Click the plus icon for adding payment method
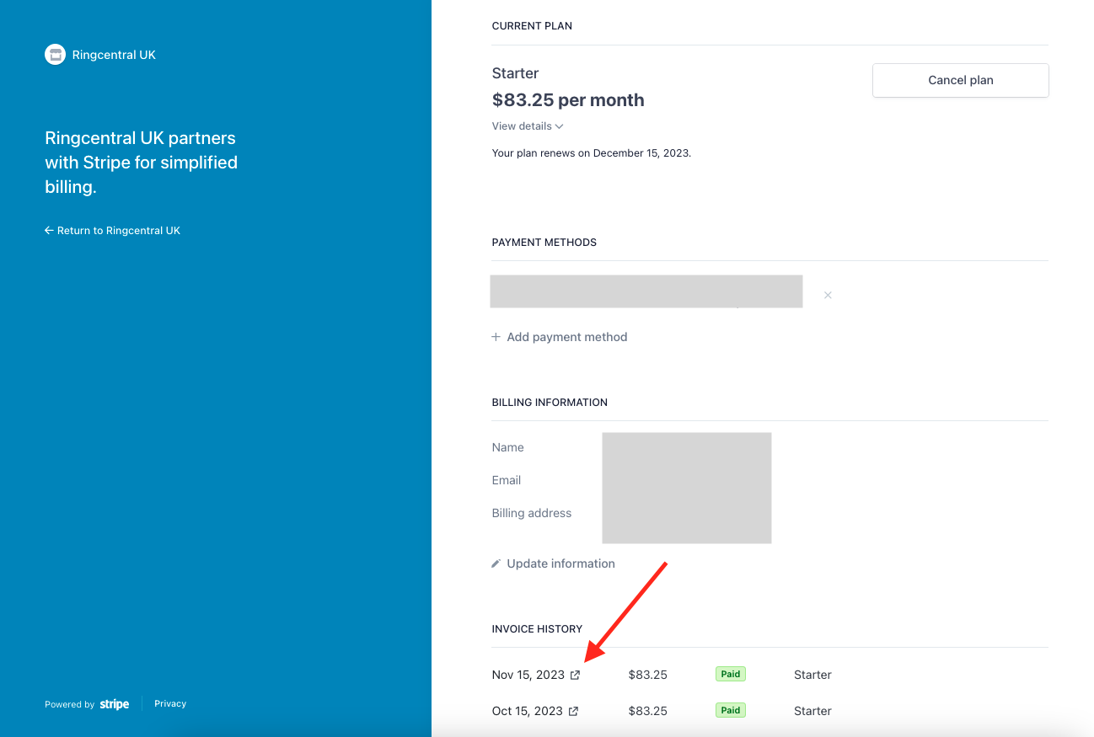1094x737 pixels. click(x=496, y=337)
